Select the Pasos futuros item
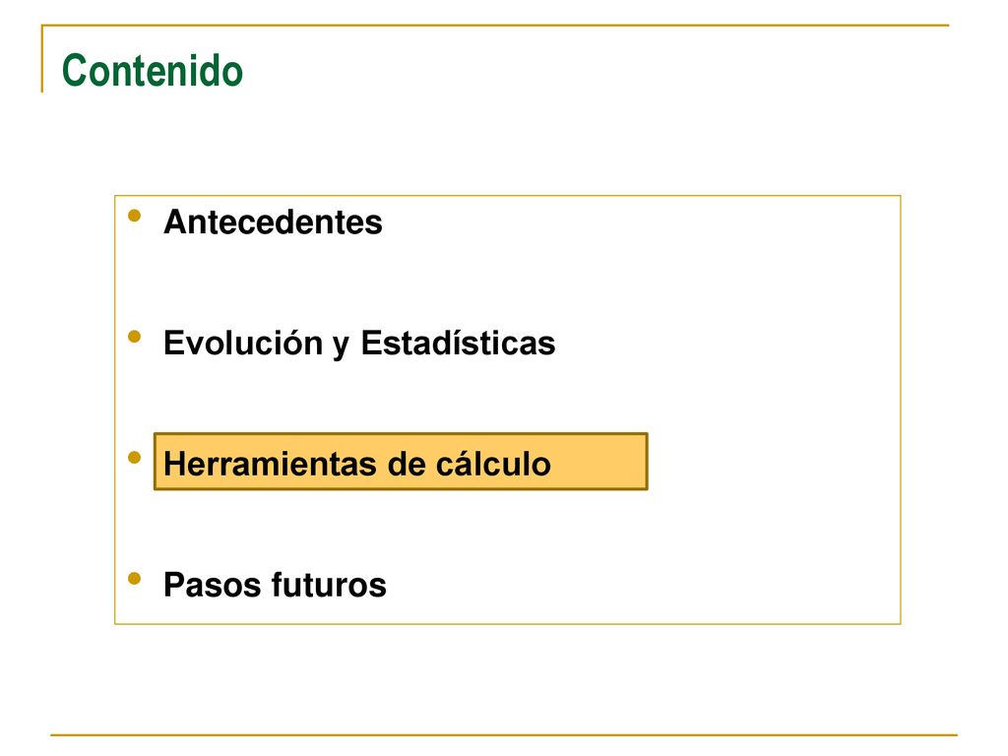The width and height of the screenshot is (1008, 756). point(276,585)
